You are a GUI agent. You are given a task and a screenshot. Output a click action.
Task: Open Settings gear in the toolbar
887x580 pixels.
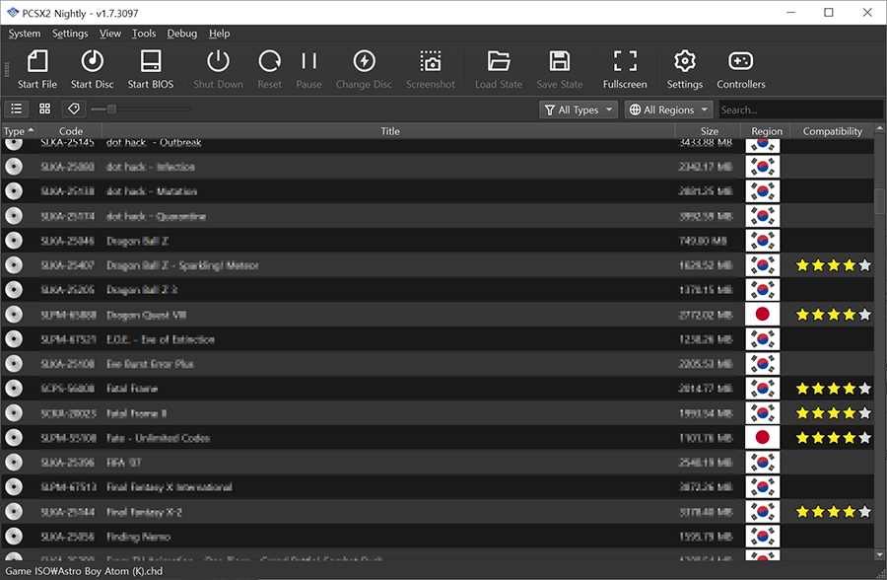(685, 69)
